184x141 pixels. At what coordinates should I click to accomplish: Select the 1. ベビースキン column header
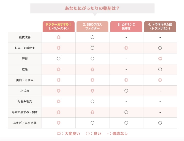pos(59,26)
